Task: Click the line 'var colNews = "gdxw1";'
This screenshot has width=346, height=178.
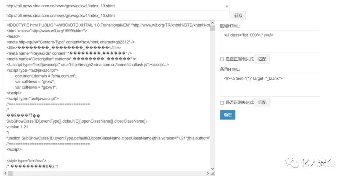Action: pos(36,87)
